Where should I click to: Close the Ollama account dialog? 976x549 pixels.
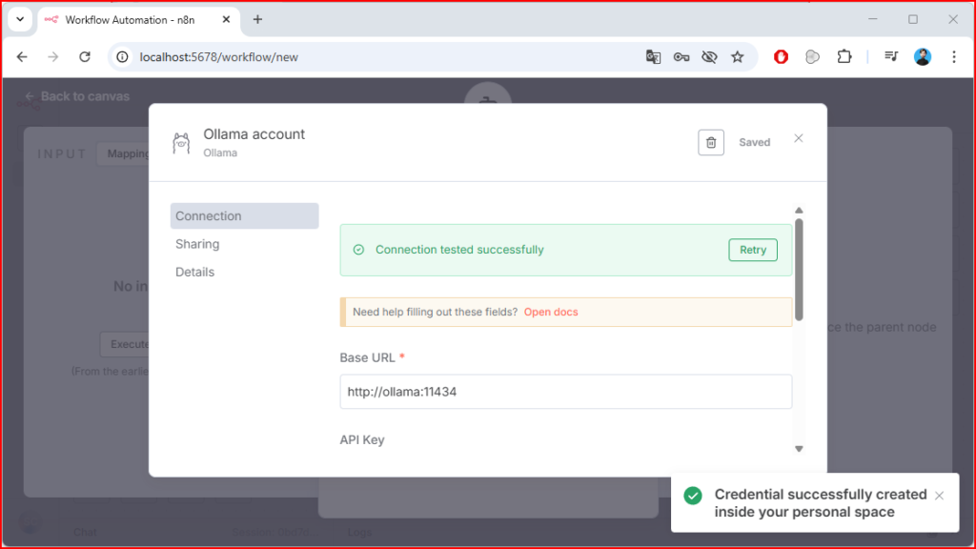[x=799, y=138]
